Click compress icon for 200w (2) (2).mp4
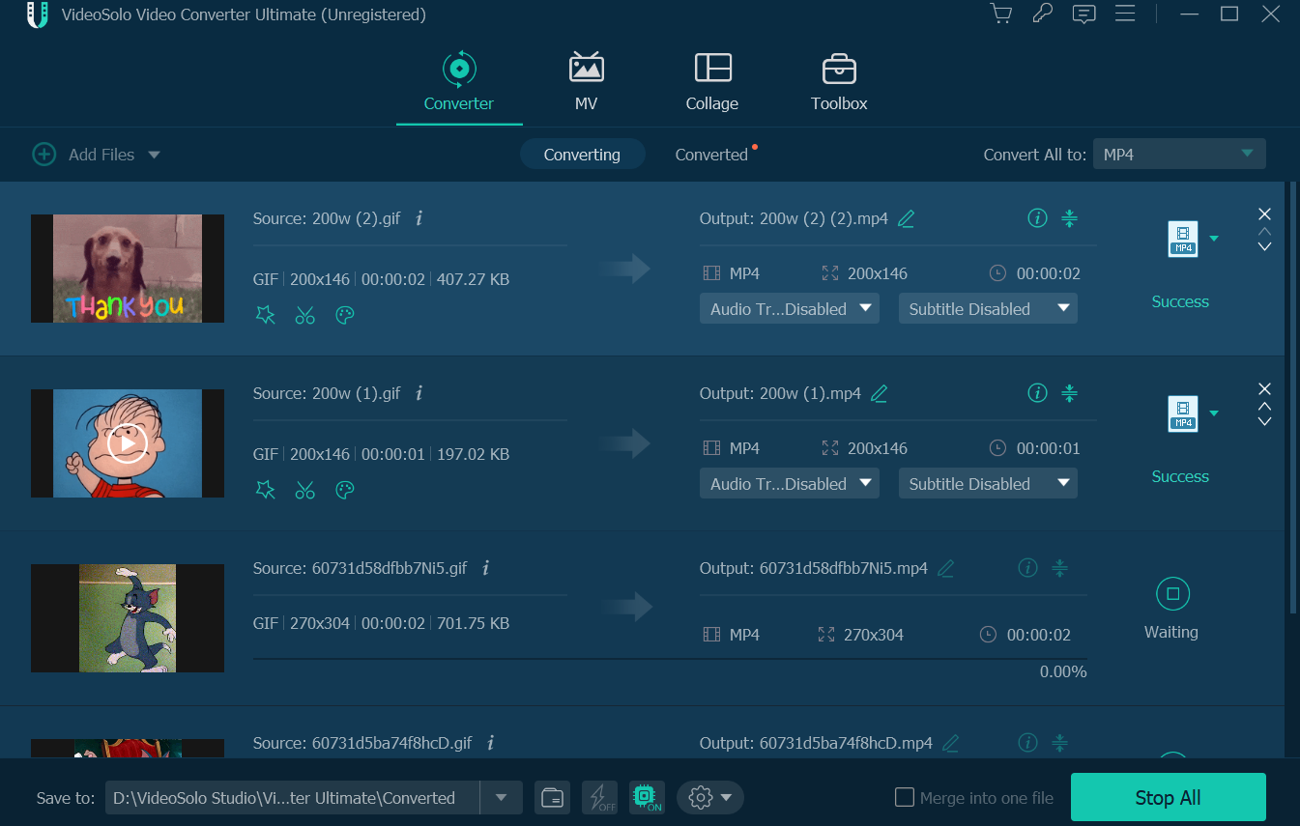Viewport: 1300px width, 826px height. click(x=1069, y=218)
